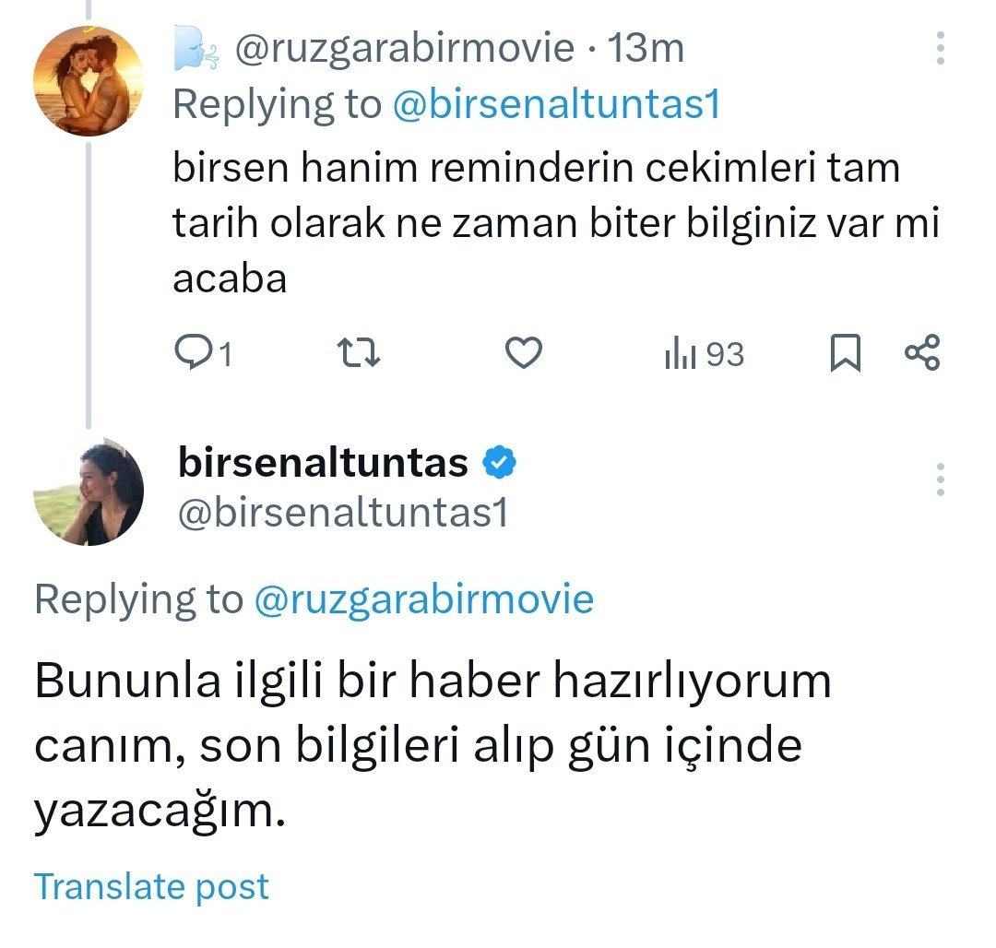Screen dimensions: 996x948
Task: Click the birsenaltuntas display name
Action: coord(323,463)
